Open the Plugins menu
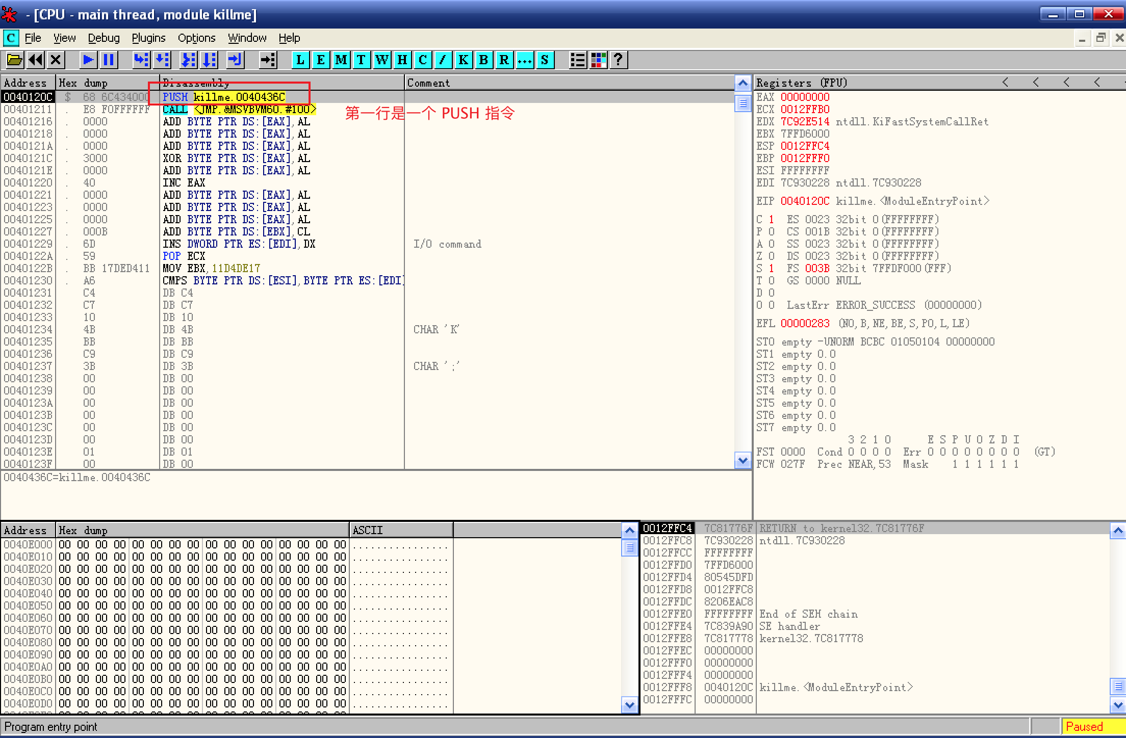 (x=148, y=38)
